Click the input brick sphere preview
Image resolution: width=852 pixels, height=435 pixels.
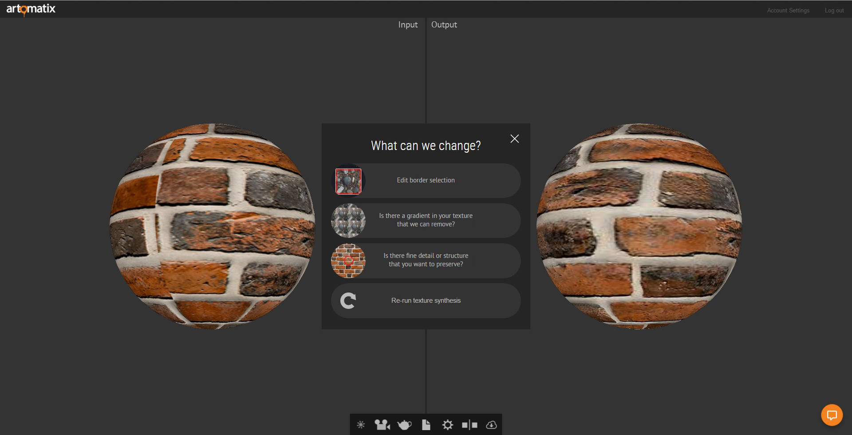point(213,226)
